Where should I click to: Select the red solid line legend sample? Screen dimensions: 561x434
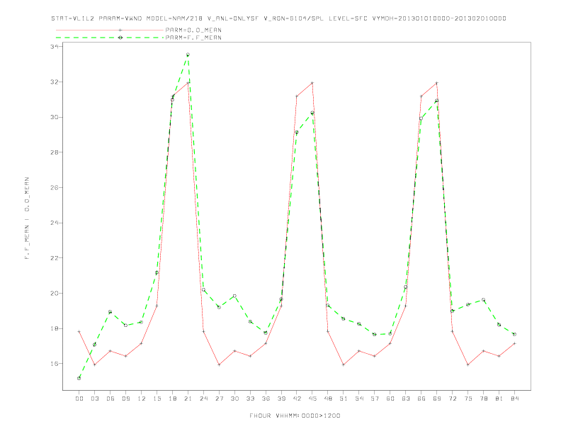110,30
